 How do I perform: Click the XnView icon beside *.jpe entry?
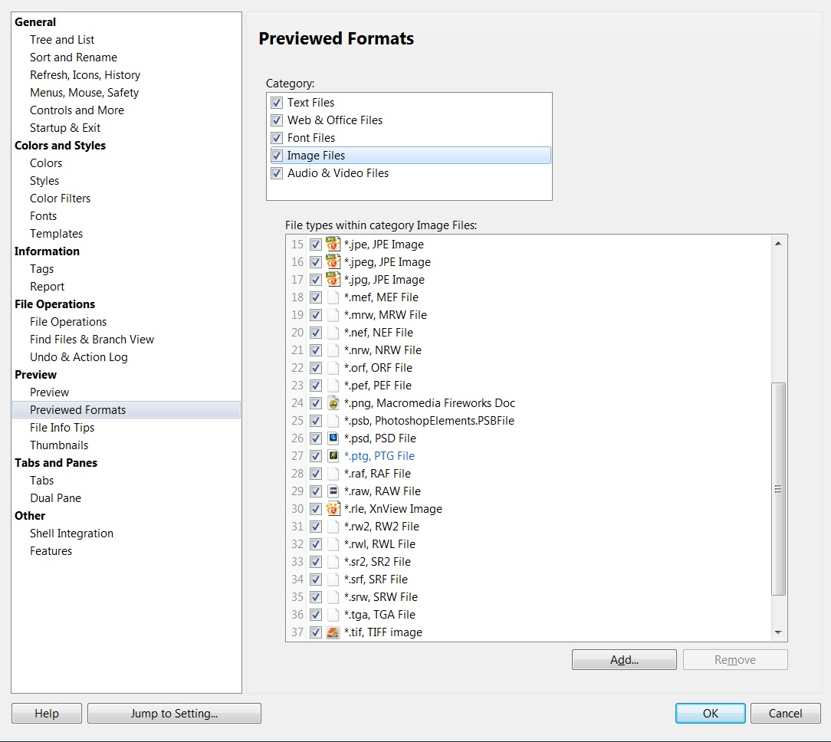[x=333, y=245]
